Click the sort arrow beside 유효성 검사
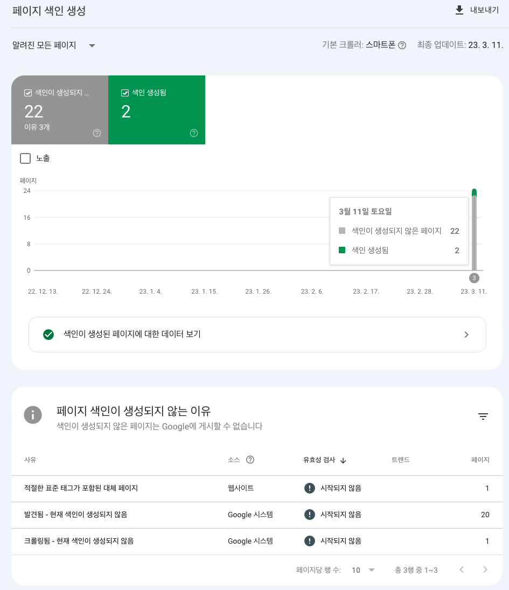509x590 pixels. point(343,460)
